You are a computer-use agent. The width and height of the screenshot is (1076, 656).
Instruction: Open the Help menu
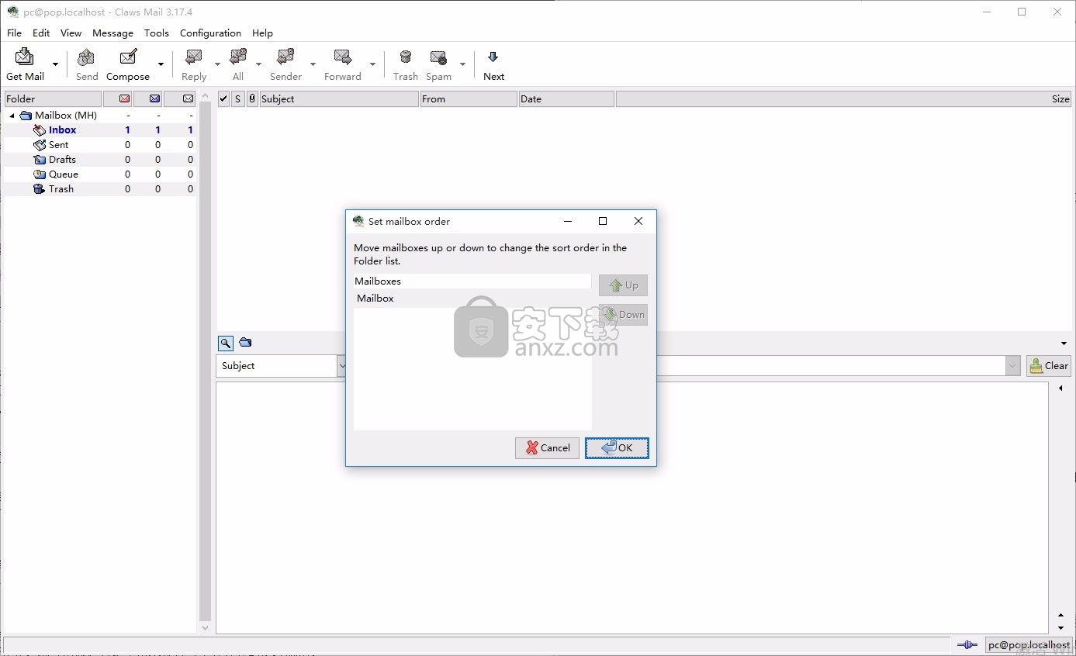[262, 33]
